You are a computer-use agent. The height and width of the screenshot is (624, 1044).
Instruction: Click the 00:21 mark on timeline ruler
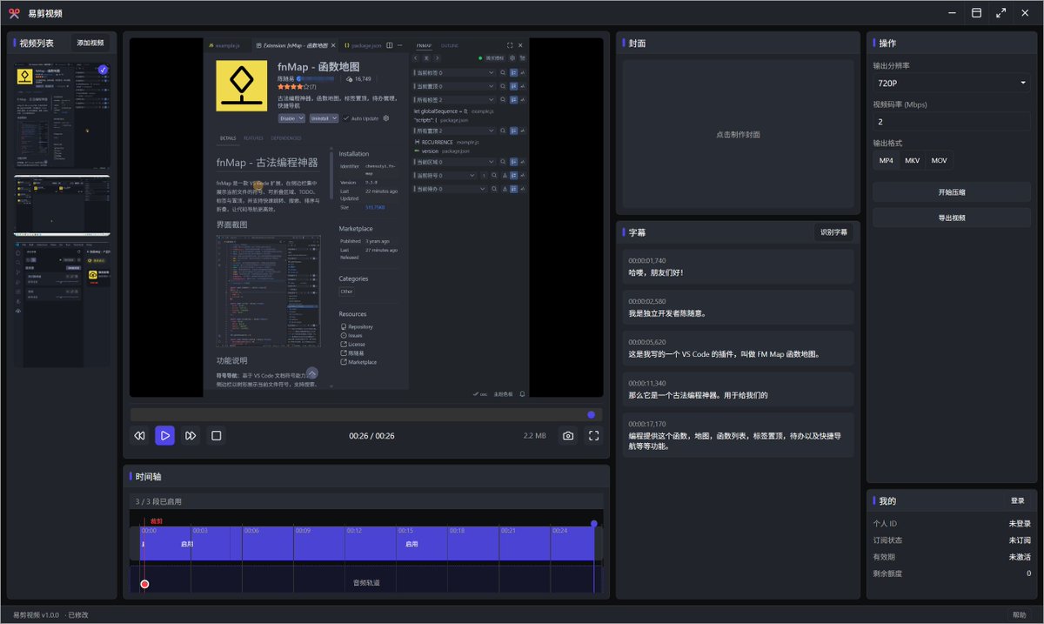pos(508,530)
